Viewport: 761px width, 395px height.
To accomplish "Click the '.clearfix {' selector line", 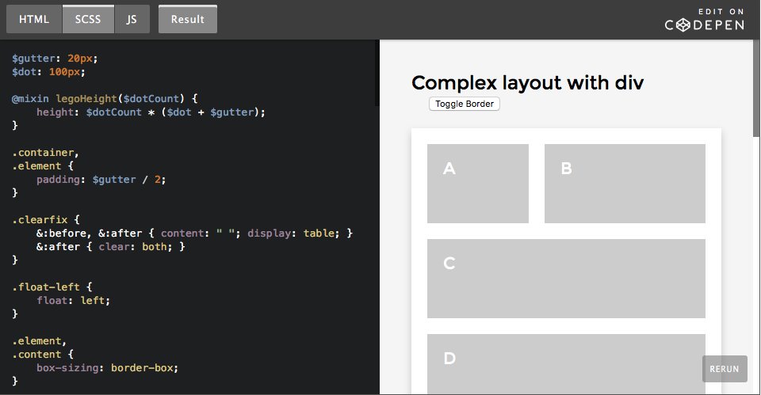I will click(46, 220).
